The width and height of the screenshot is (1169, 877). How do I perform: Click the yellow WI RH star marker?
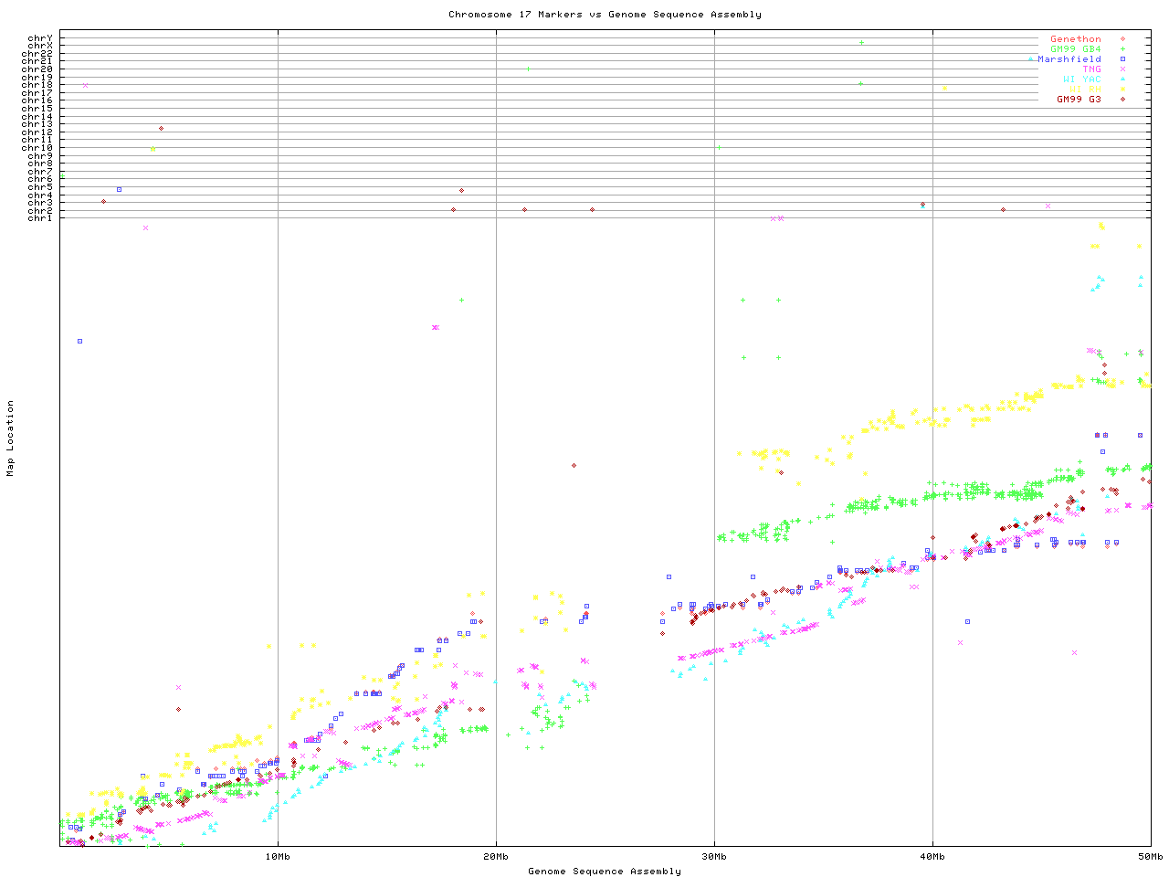[1122, 90]
